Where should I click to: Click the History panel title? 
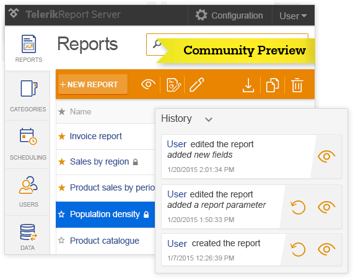pyautogui.click(x=176, y=119)
